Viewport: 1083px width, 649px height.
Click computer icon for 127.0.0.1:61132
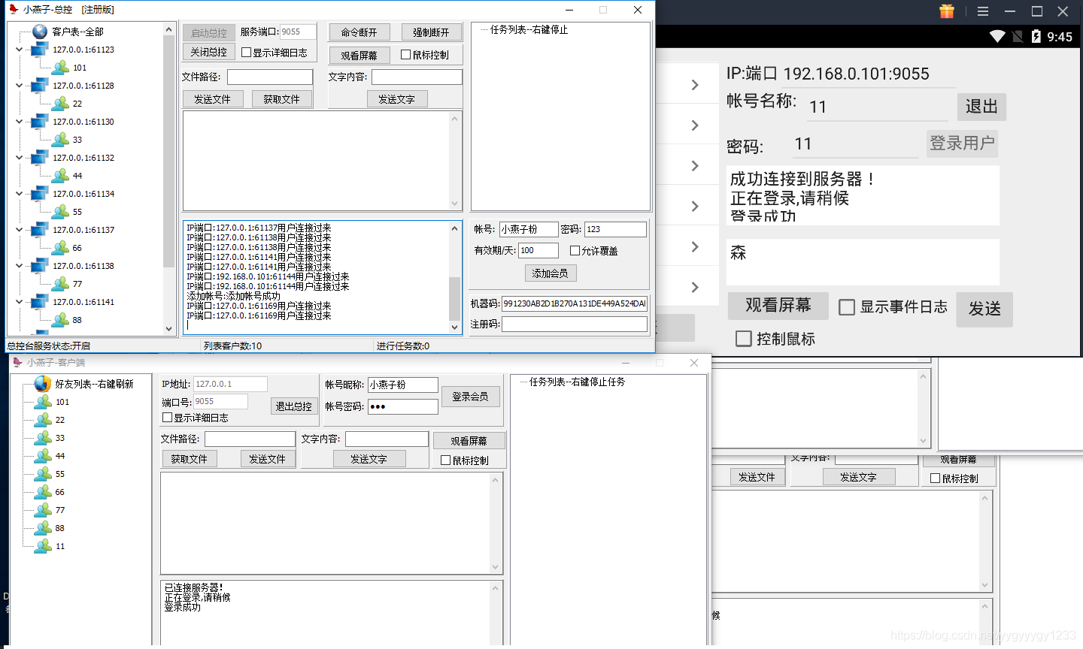[x=40, y=158]
